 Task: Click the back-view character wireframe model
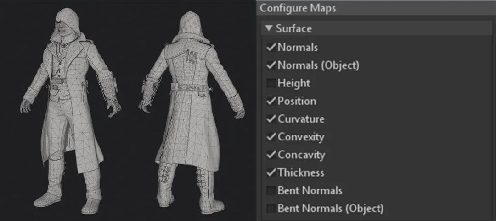click(192, 113)
